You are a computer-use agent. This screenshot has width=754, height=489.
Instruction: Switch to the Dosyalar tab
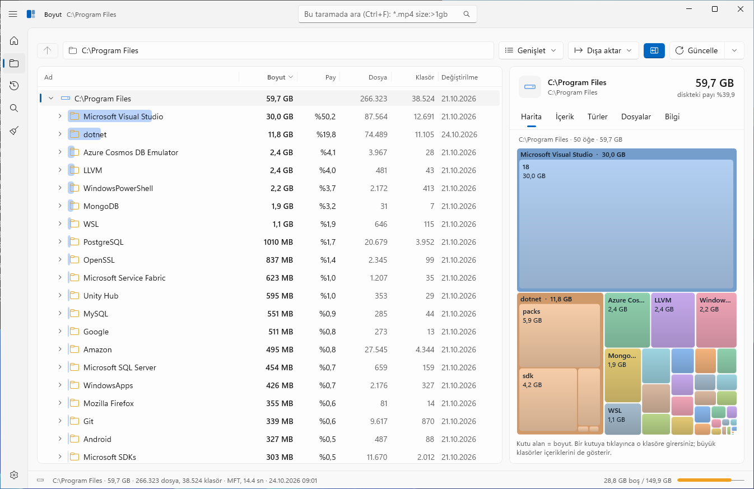636,117
